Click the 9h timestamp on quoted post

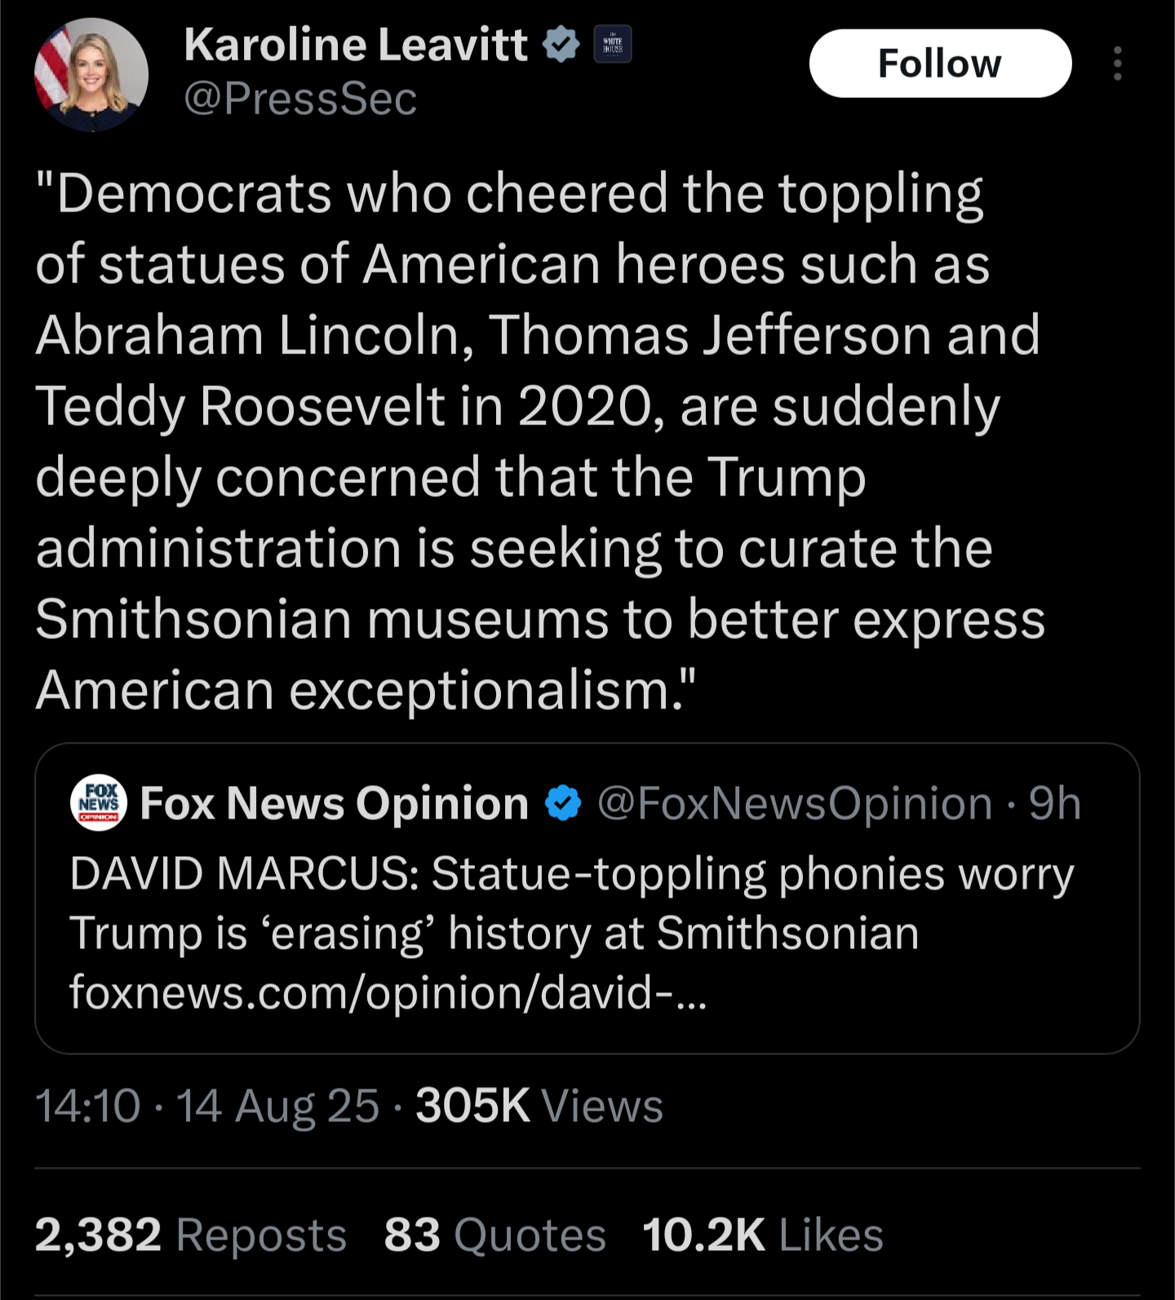(1054, 804)
